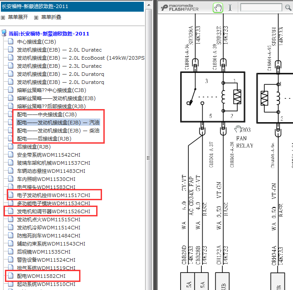The image size is (293, 290).
Task: Open 配电WDM11582CHI
Action: pos(41,276)
